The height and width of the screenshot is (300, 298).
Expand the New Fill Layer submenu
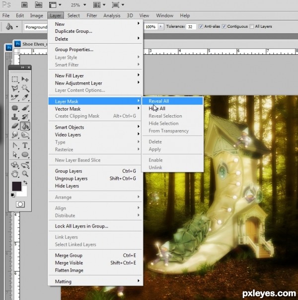pos(95,75)
